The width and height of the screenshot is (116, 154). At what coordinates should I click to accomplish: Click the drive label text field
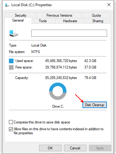coord(69,33)
